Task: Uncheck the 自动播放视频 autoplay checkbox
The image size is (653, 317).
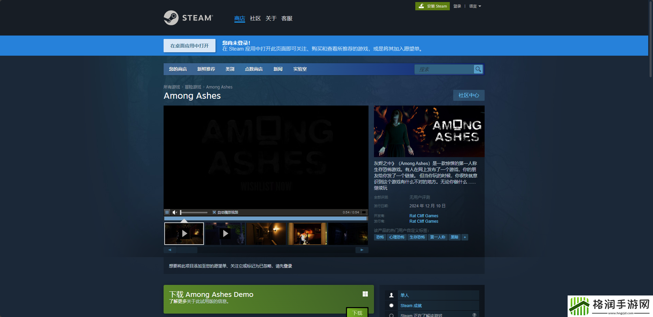Action: coord(214,212)
